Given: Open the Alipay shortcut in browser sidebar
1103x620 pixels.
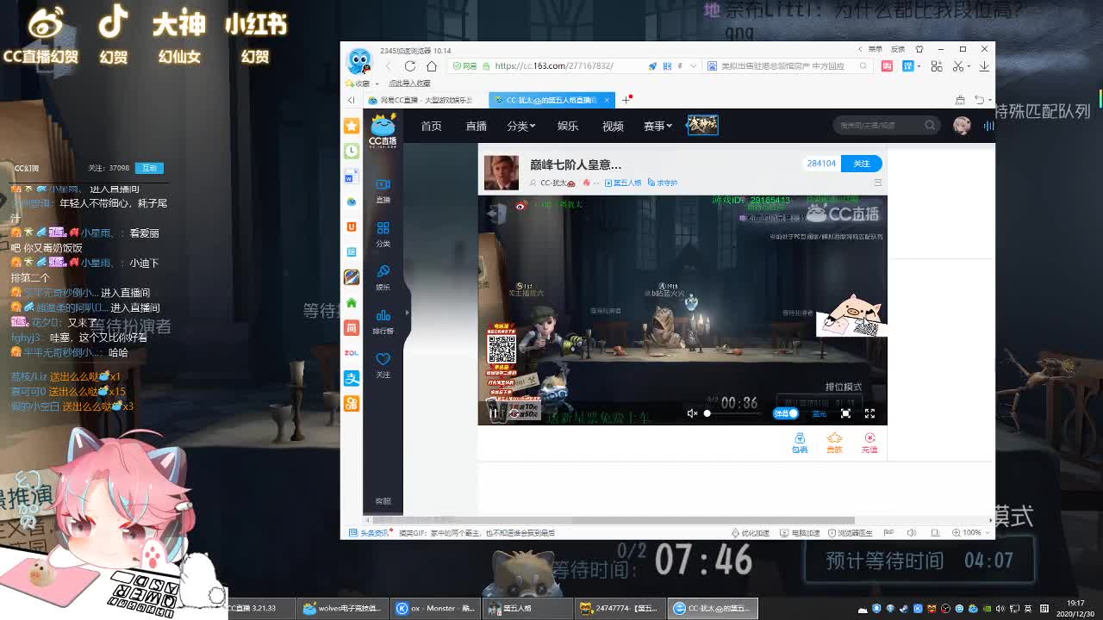Looking at the screenshot, I should click(352, 378).
